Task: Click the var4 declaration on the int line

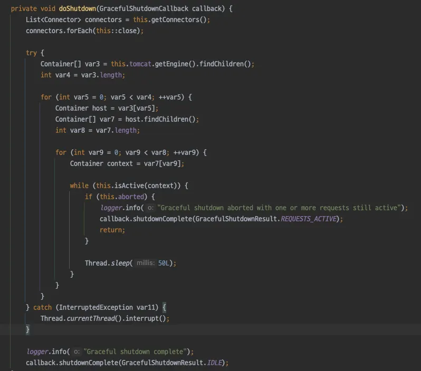Action: tap(63, 75)
